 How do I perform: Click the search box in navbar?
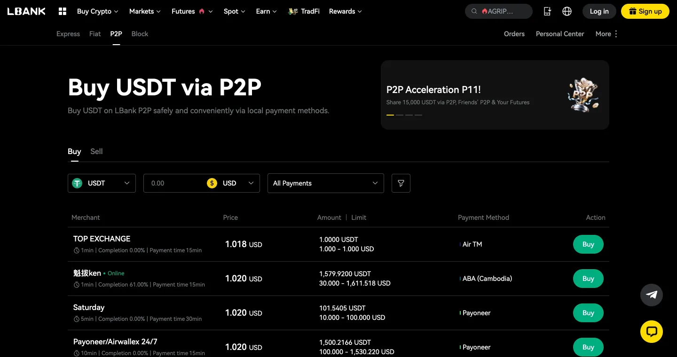[499, 11]
